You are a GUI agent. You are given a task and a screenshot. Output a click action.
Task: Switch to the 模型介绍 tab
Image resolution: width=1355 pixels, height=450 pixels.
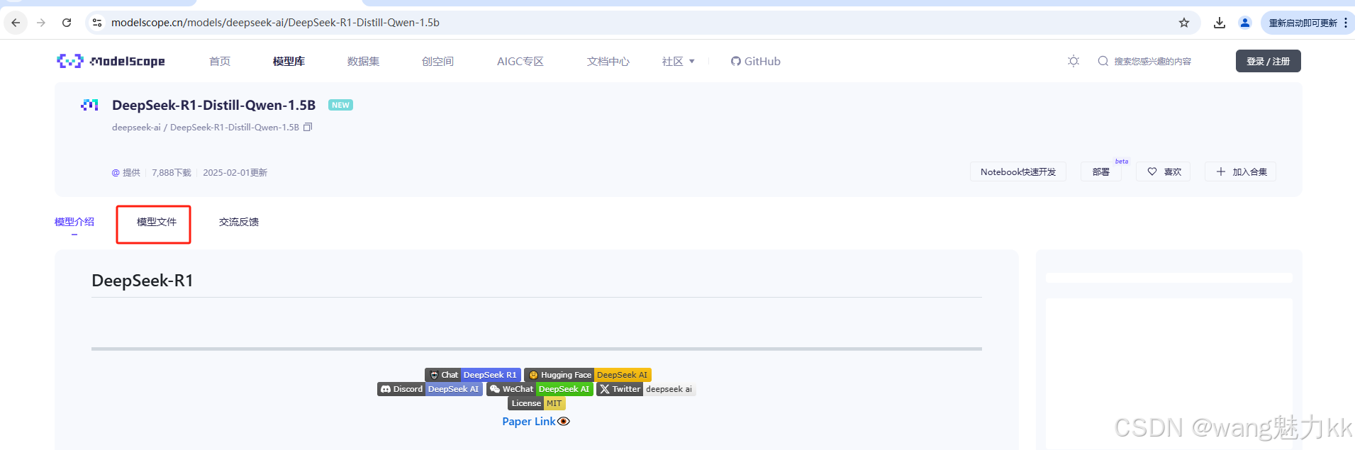74,222
